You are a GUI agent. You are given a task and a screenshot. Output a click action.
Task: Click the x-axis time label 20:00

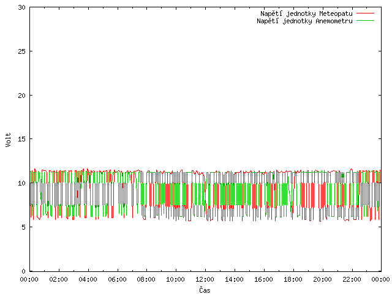click(x=323, y=279)
